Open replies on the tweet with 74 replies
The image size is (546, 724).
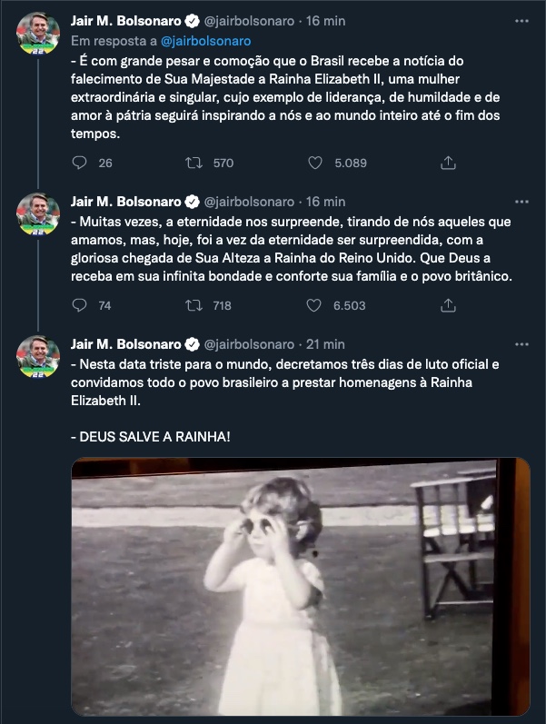[80, 305]
